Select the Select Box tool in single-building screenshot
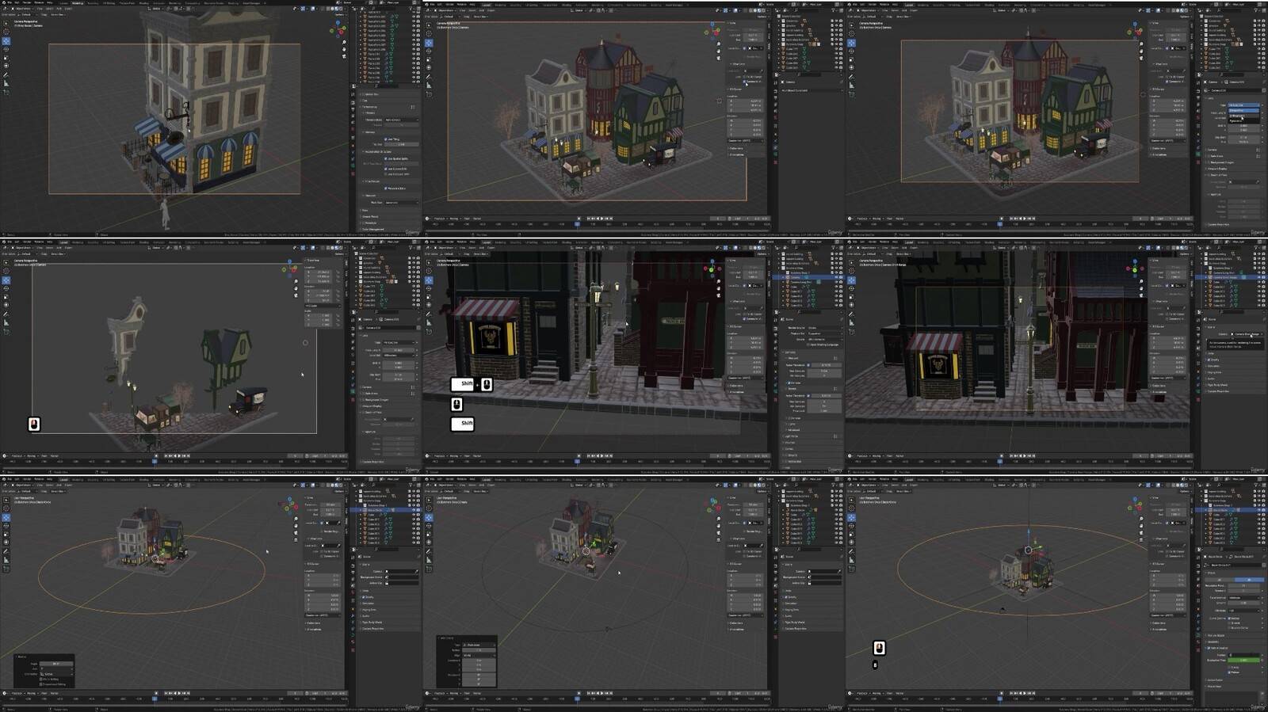The image size is (1268, 712). [x=6, y=23]
